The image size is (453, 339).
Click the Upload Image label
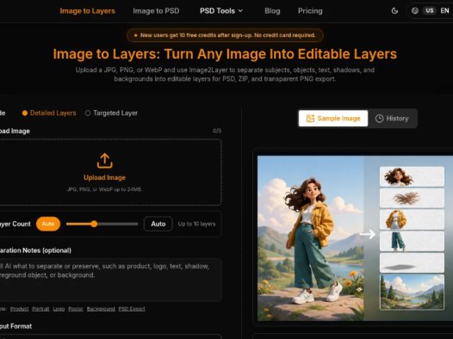[x=104, y=178]
